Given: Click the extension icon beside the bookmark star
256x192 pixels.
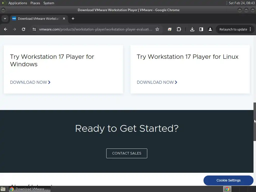Looking at the screenshot, I should coord(170,29).
